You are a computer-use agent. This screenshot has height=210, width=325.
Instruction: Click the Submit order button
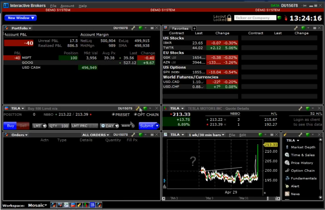pyautogui.click(x=148, y=126)
